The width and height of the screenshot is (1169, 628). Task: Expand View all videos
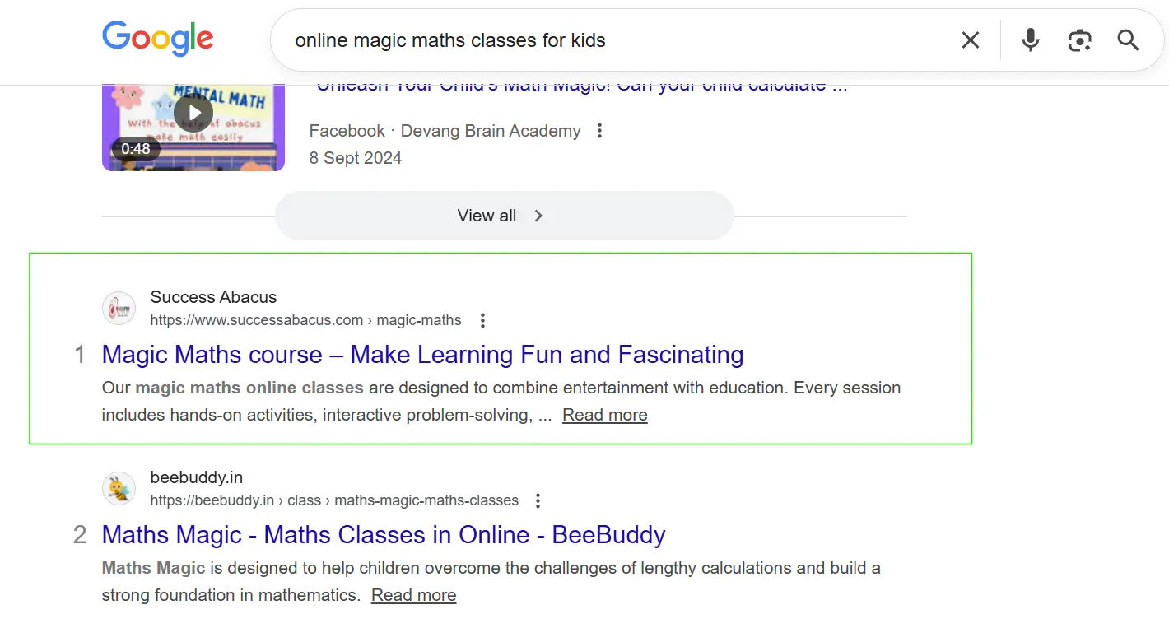(503, 216)
